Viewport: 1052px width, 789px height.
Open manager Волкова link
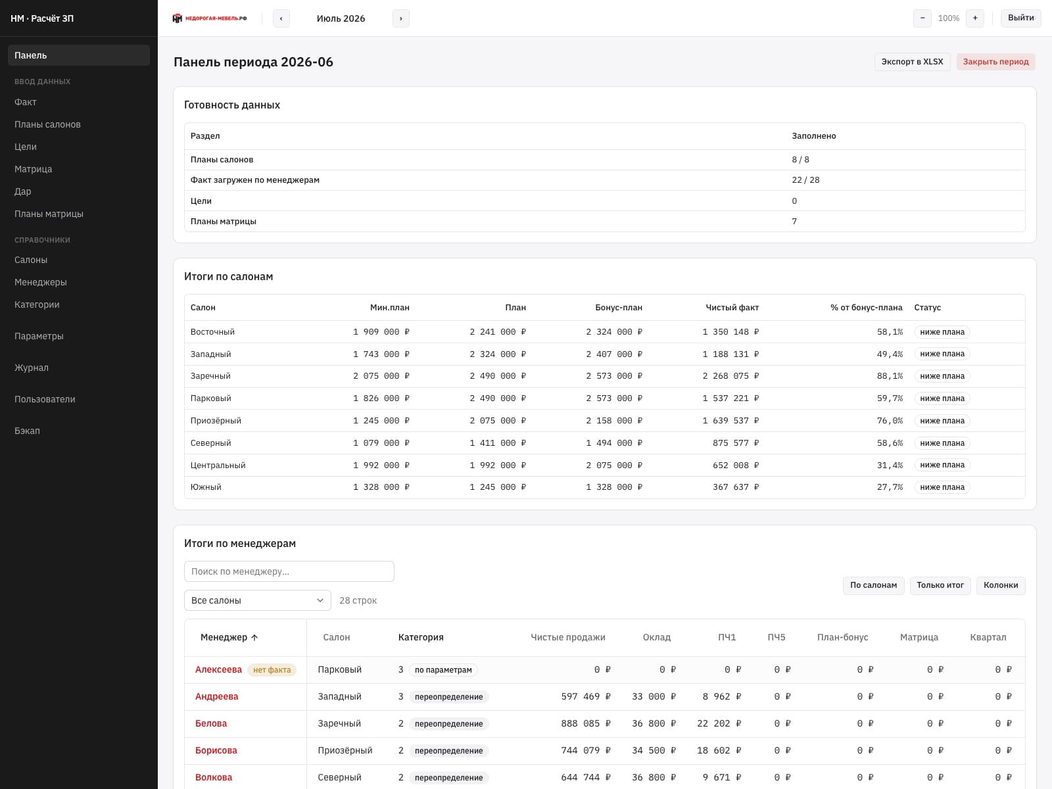click(214, 777)
